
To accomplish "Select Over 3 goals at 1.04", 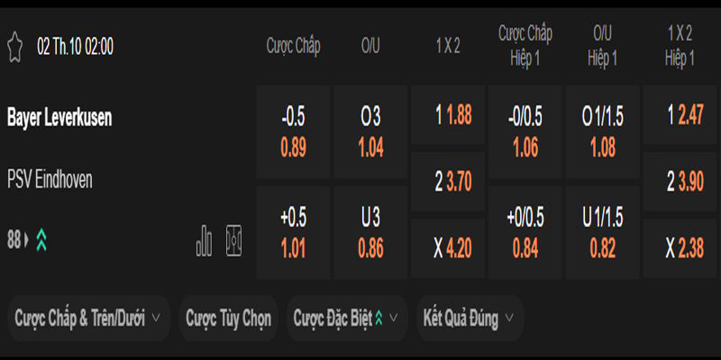I will 370,132.
